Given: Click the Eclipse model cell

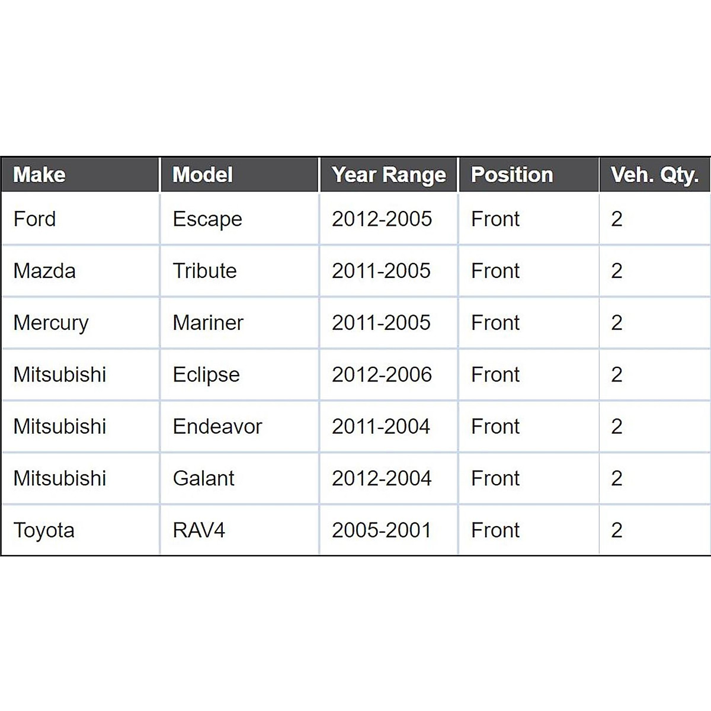Looking at the screenshot, I should click(x=206, y=374).
